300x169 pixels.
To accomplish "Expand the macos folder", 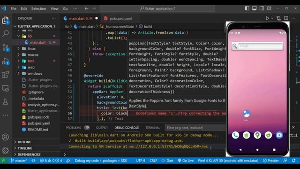I will 37,55.
